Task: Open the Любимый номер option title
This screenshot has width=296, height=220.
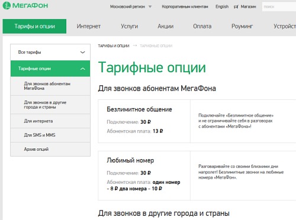Action: [130, 160]
